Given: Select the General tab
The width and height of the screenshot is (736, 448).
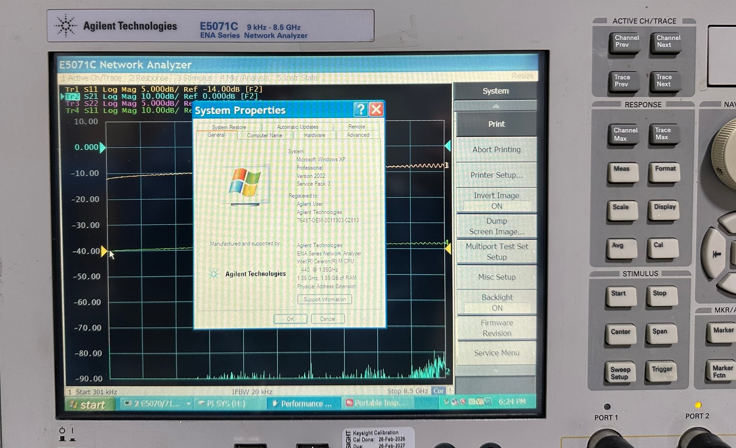Looking at the screenshot, I should [x=216, y=135].
